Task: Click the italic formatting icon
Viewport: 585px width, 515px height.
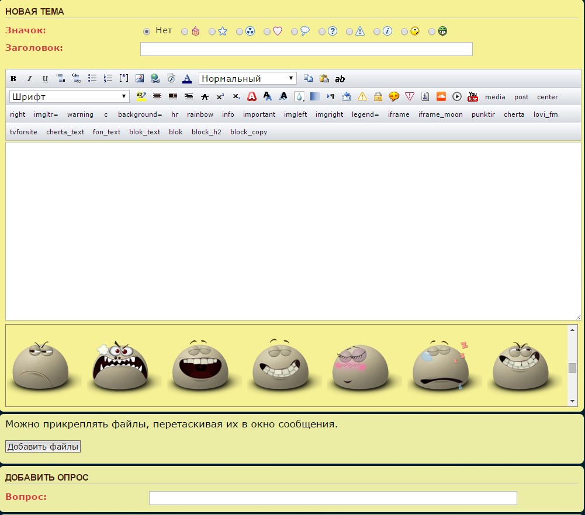Action: coord(29,79)
